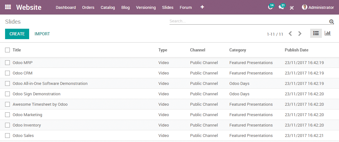Add a new menu with plus icon
Screen dimensions: 339x142
click(202, 7)
